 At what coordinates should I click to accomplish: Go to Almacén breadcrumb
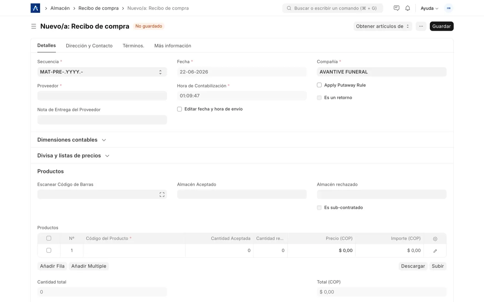click(60, 8)
